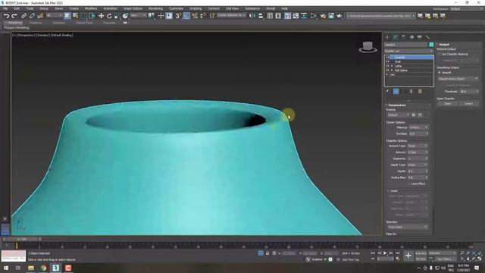The height and width of the screenshot is (273, 485).
Task: Activate Select and Move tool
Action: [101, 16]
